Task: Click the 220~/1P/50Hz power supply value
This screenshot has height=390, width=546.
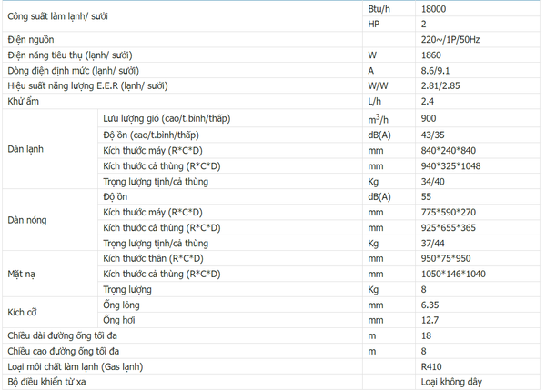Action: pyautogui.click(x=450, y=41)
